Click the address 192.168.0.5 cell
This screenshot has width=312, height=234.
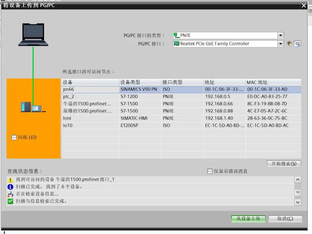tap(224, 97)
